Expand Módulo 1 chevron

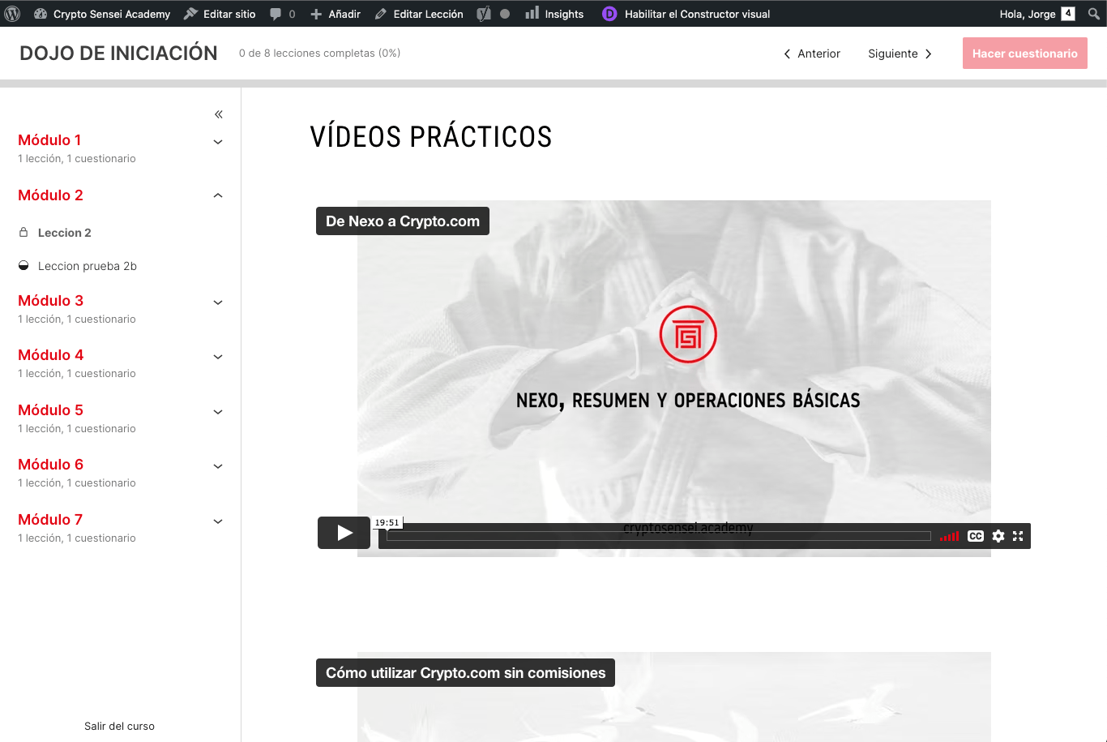click(x=218, y=142)
